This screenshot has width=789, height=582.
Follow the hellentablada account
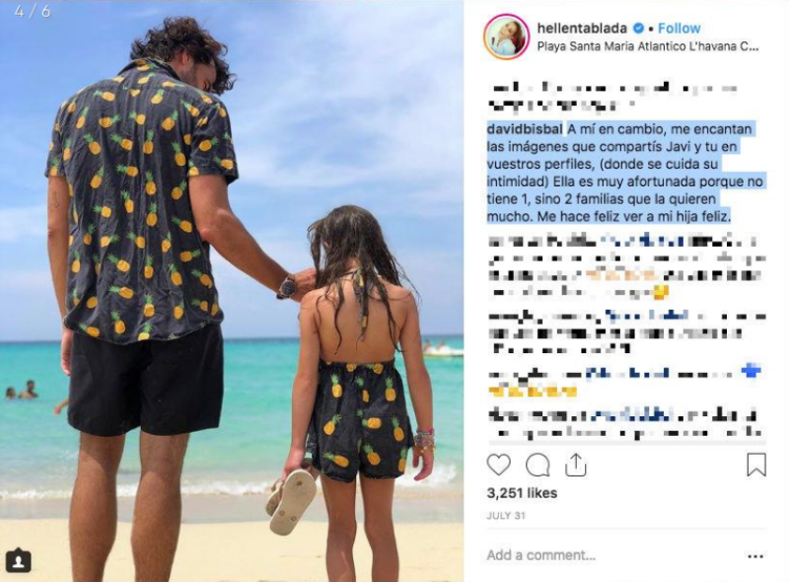[679, 29]
